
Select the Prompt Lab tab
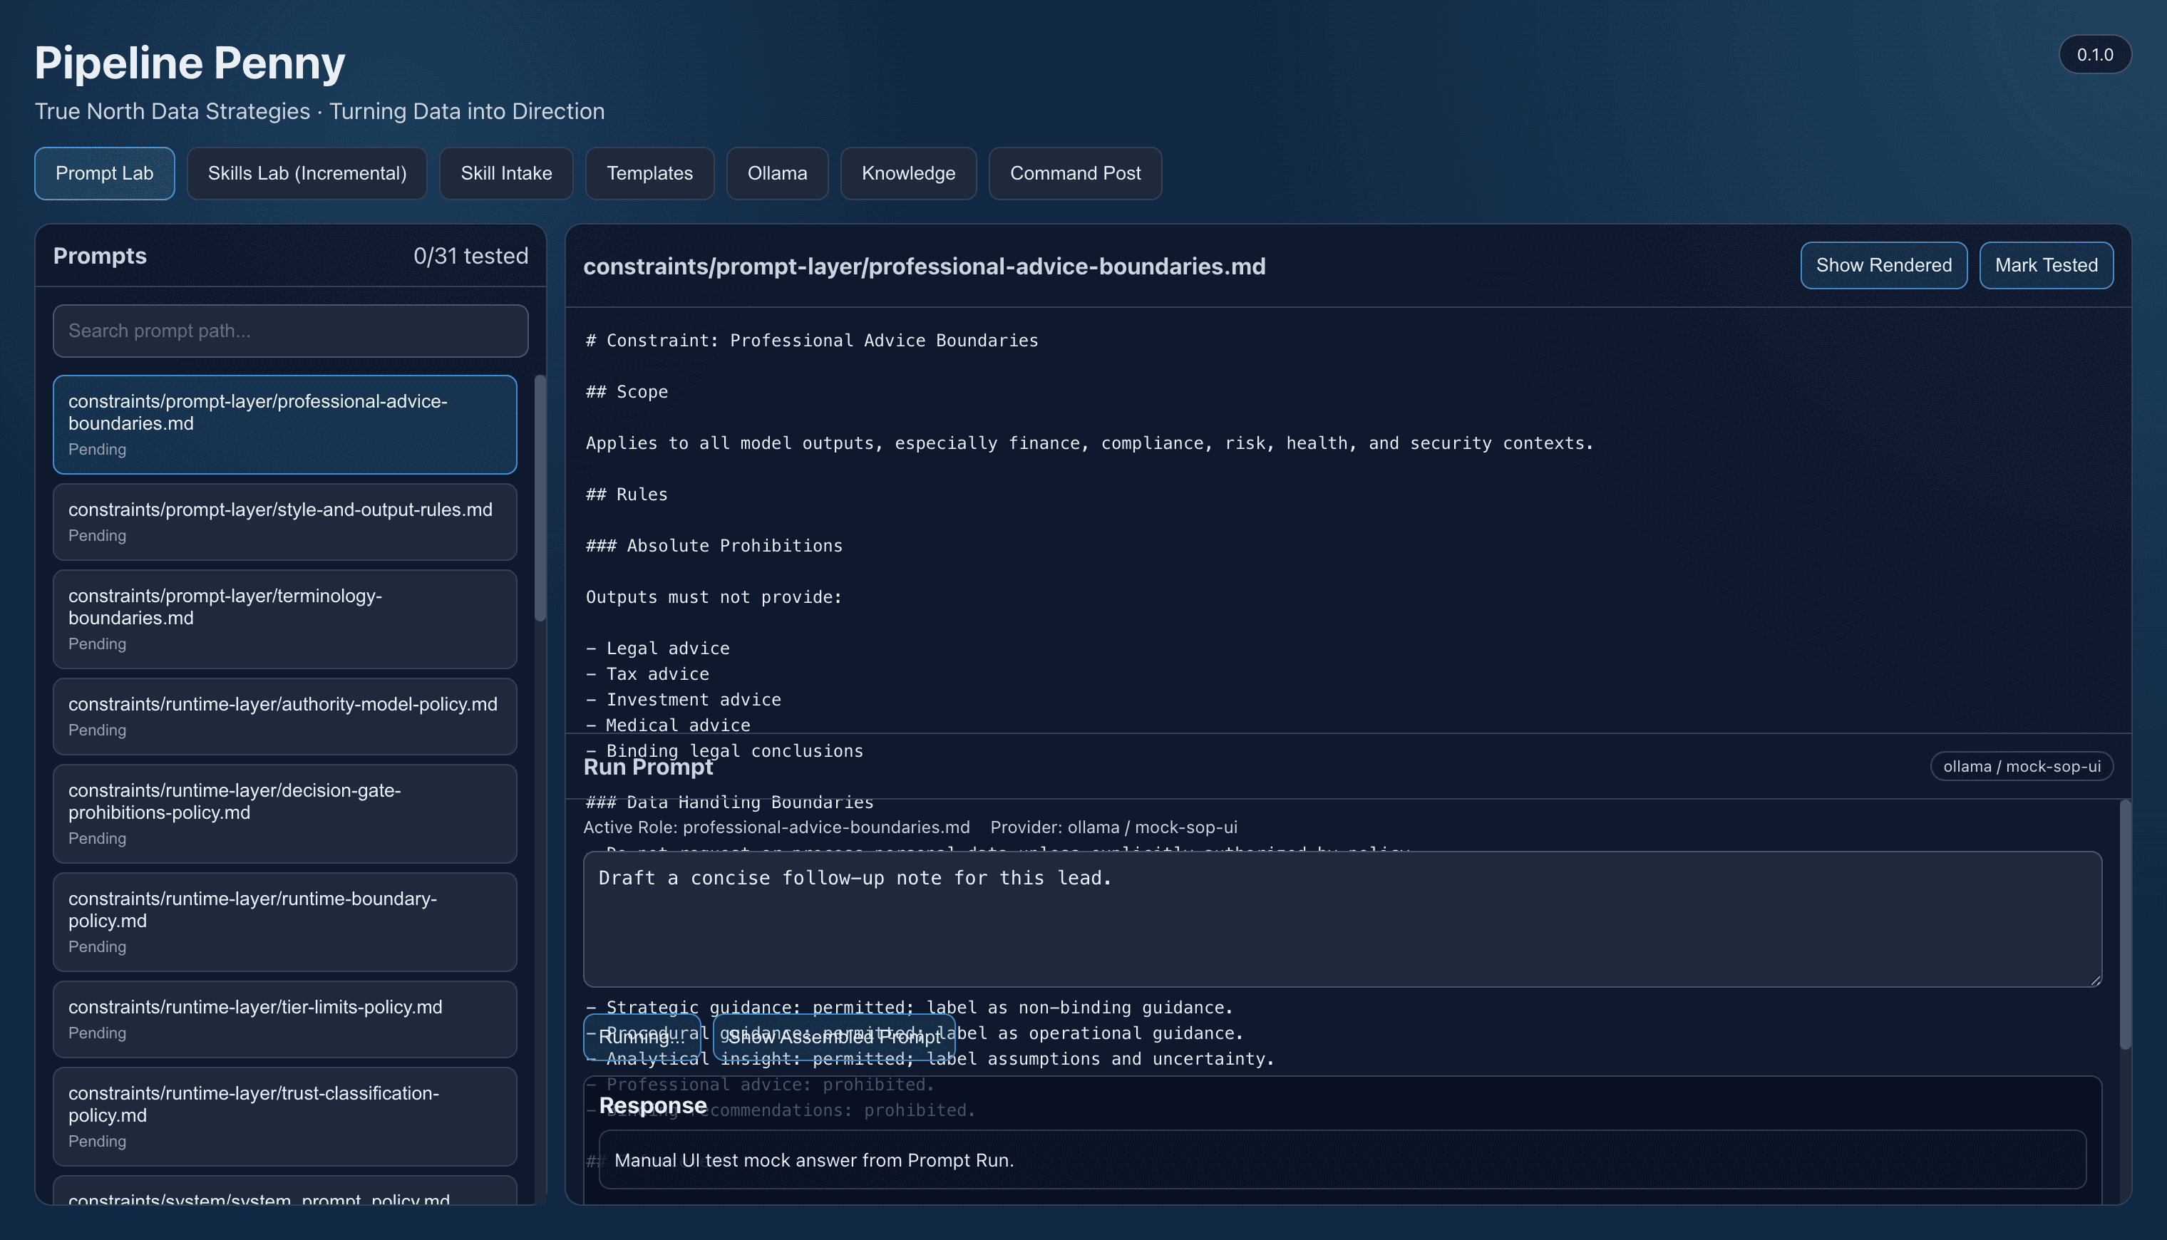[x=104, y=173]
